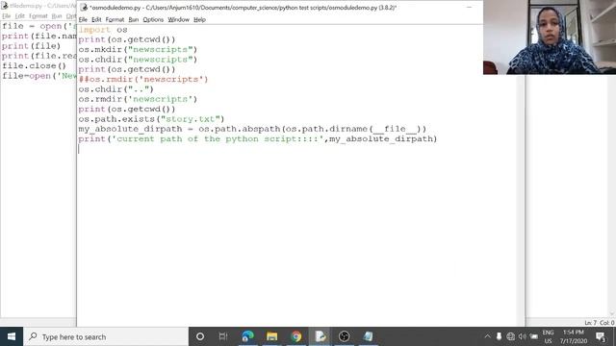This screenshot has height=346, width=616.
Task: Open Task View on the taskbar
Action: (223, 336)
